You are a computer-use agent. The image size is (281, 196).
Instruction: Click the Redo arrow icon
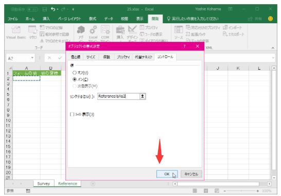point(63,9)
